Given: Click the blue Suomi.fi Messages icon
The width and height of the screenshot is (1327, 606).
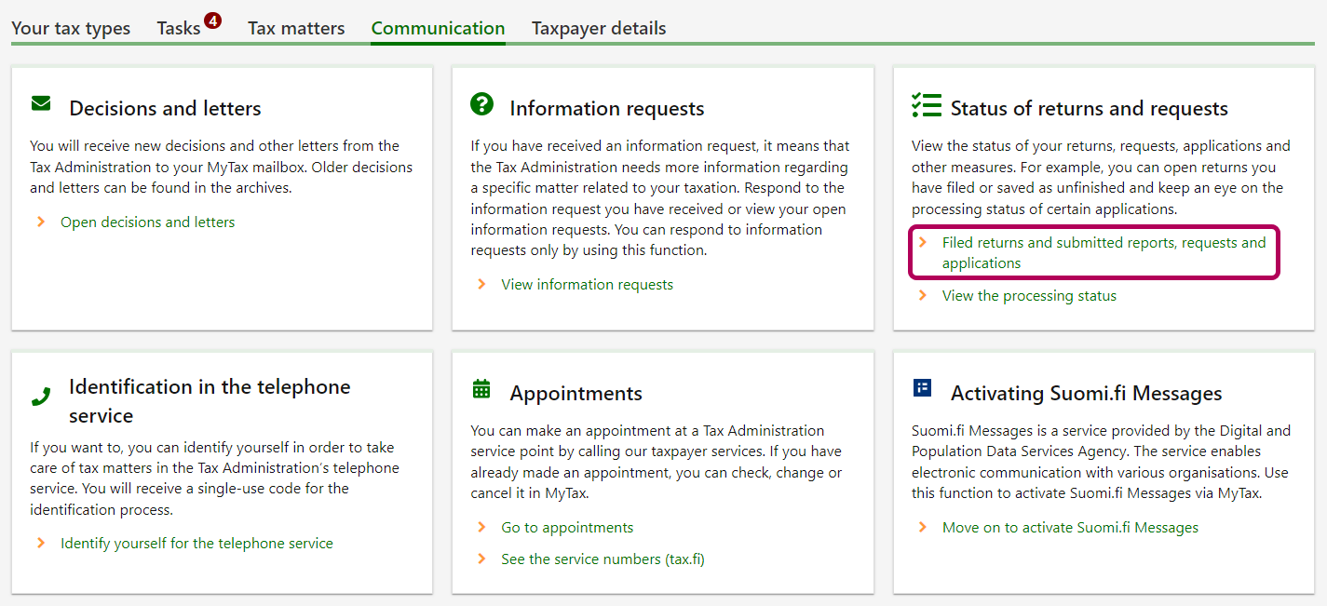Looking at the screenshot, I should tap(923, 389).
